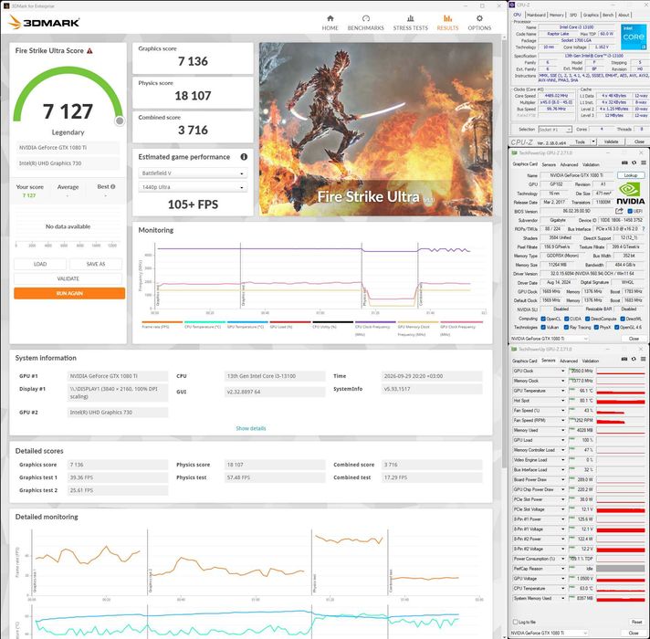Toggle the Ray Tracing checkbox
Viewport: 650px width, 639px height.
566,328
